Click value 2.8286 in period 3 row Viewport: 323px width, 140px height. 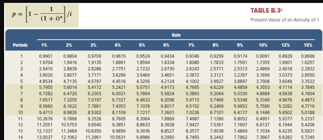pyautogui.click(x=94, y=68)
